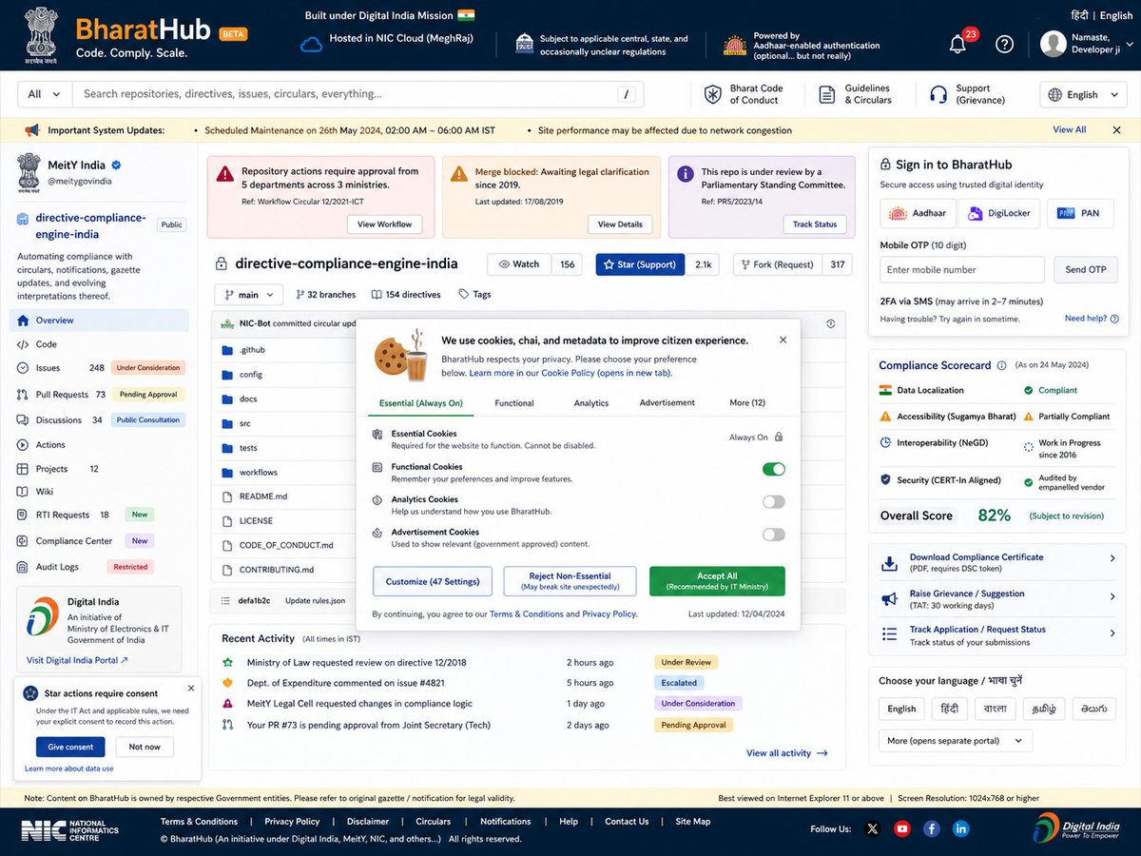Expand Raise Grievance / Suggestion chevron
The height and width of the screenshot is (856, 1141).
(1112, 596)
